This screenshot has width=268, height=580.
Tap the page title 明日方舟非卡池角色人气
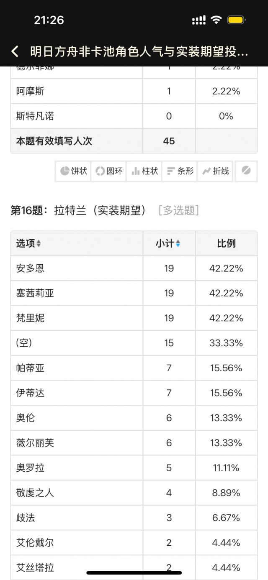[x=139, y=51]
